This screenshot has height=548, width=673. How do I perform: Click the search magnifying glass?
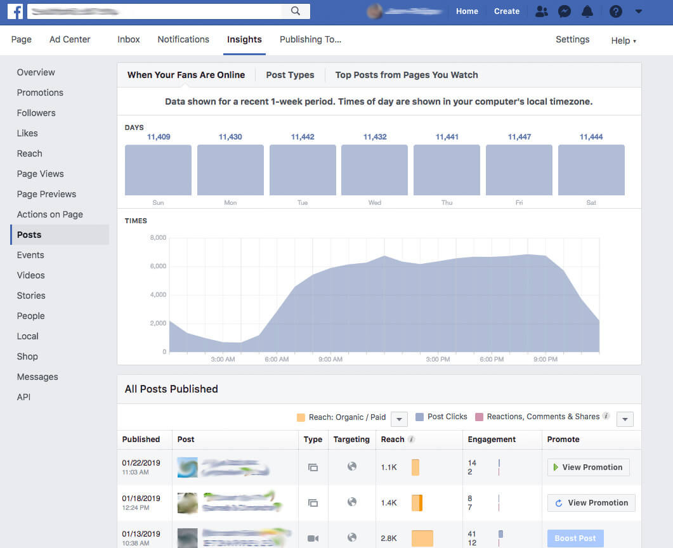point(296,10)
